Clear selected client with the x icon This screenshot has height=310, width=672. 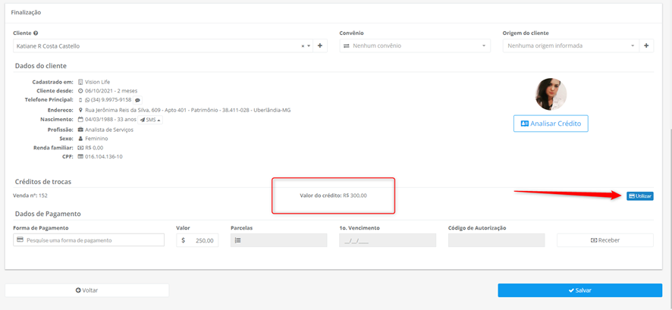303,45
